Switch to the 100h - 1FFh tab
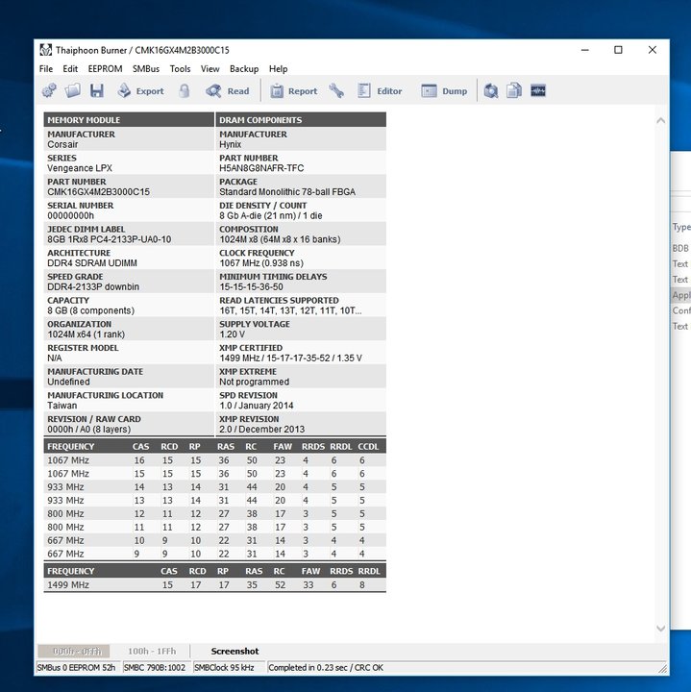Image resolution: width=691 pixels, height=692 pixels. (x=152, y=651)
